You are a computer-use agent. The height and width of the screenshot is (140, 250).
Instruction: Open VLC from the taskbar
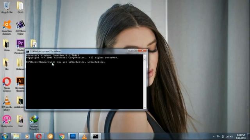point(84,136)
